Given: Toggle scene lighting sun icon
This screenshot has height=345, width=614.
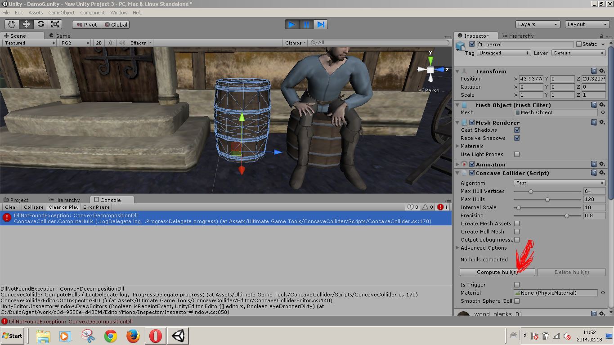Looking at the screenshot, I should pos(110,43).
